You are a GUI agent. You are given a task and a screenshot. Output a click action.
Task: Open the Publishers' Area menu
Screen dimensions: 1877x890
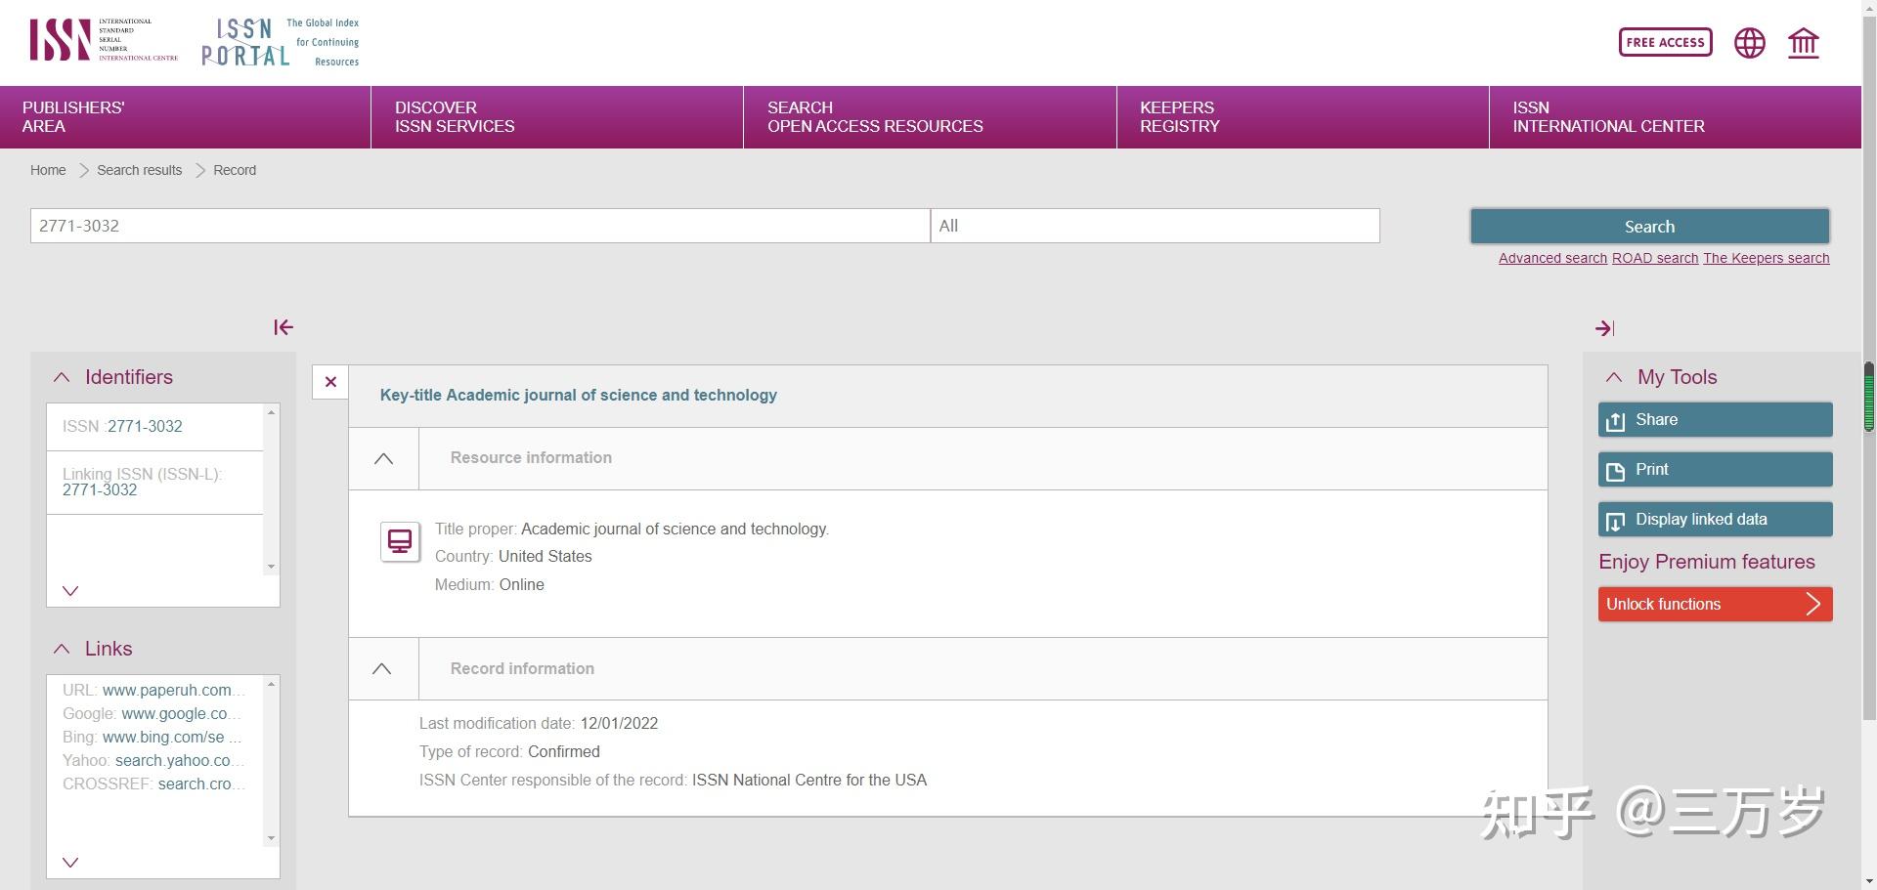(186, 117)
